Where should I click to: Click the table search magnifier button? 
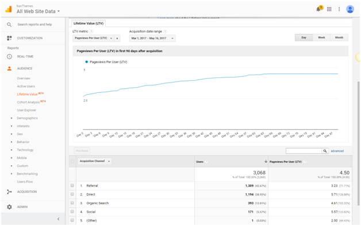tap(325, 151)
